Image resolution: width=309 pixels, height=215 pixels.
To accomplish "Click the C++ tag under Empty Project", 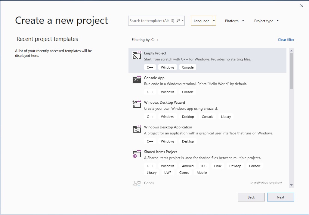I will [x=150, y=67].
